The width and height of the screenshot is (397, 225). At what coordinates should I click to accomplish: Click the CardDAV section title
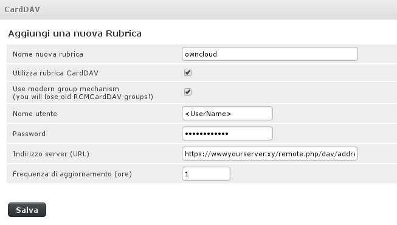pos(22,9)
